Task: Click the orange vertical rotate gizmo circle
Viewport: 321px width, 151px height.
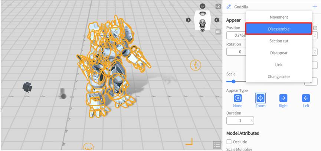Action: [x=196, y=65]
